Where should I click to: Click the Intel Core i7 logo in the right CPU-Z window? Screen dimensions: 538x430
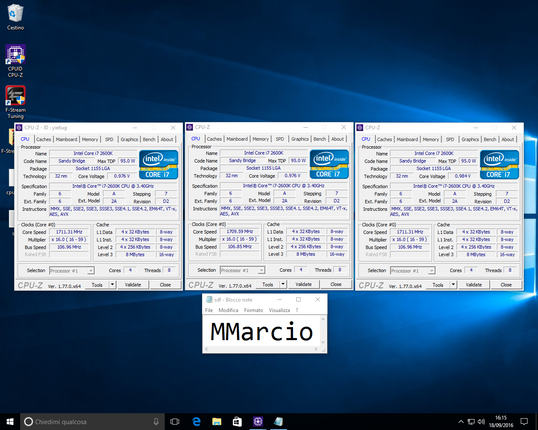point(500,165)
